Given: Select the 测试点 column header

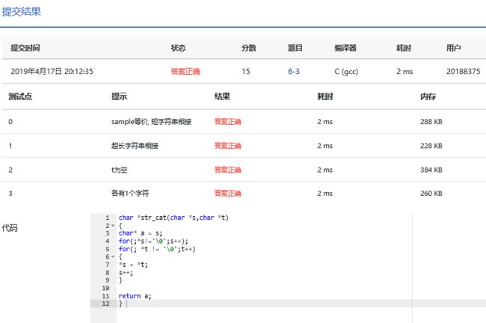Looking at the screenshot, I should coord(20,96).
